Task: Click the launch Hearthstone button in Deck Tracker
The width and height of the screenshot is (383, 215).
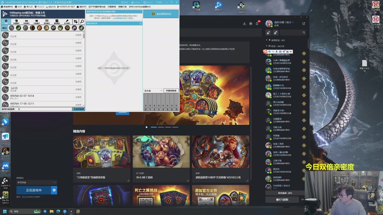Action: tap(161, 14)
